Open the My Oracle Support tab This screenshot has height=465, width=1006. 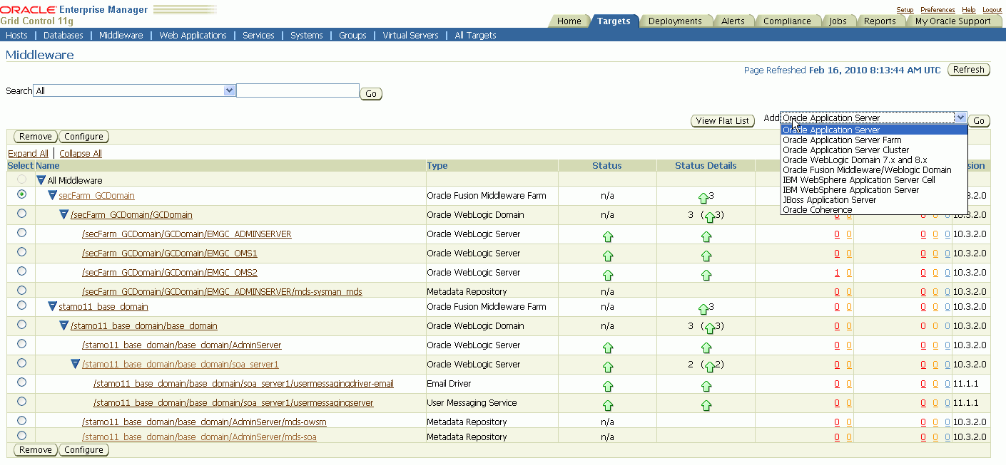pyautogui.click(x=952, y=21)
